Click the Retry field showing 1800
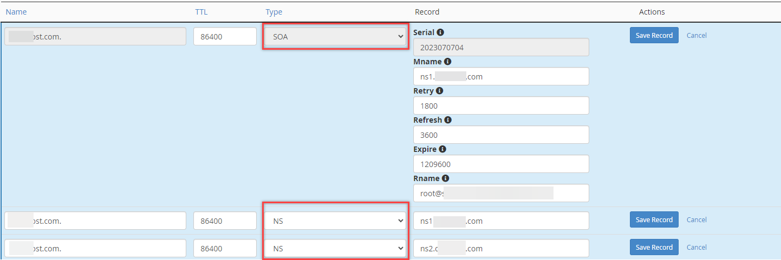 point(500,106)
